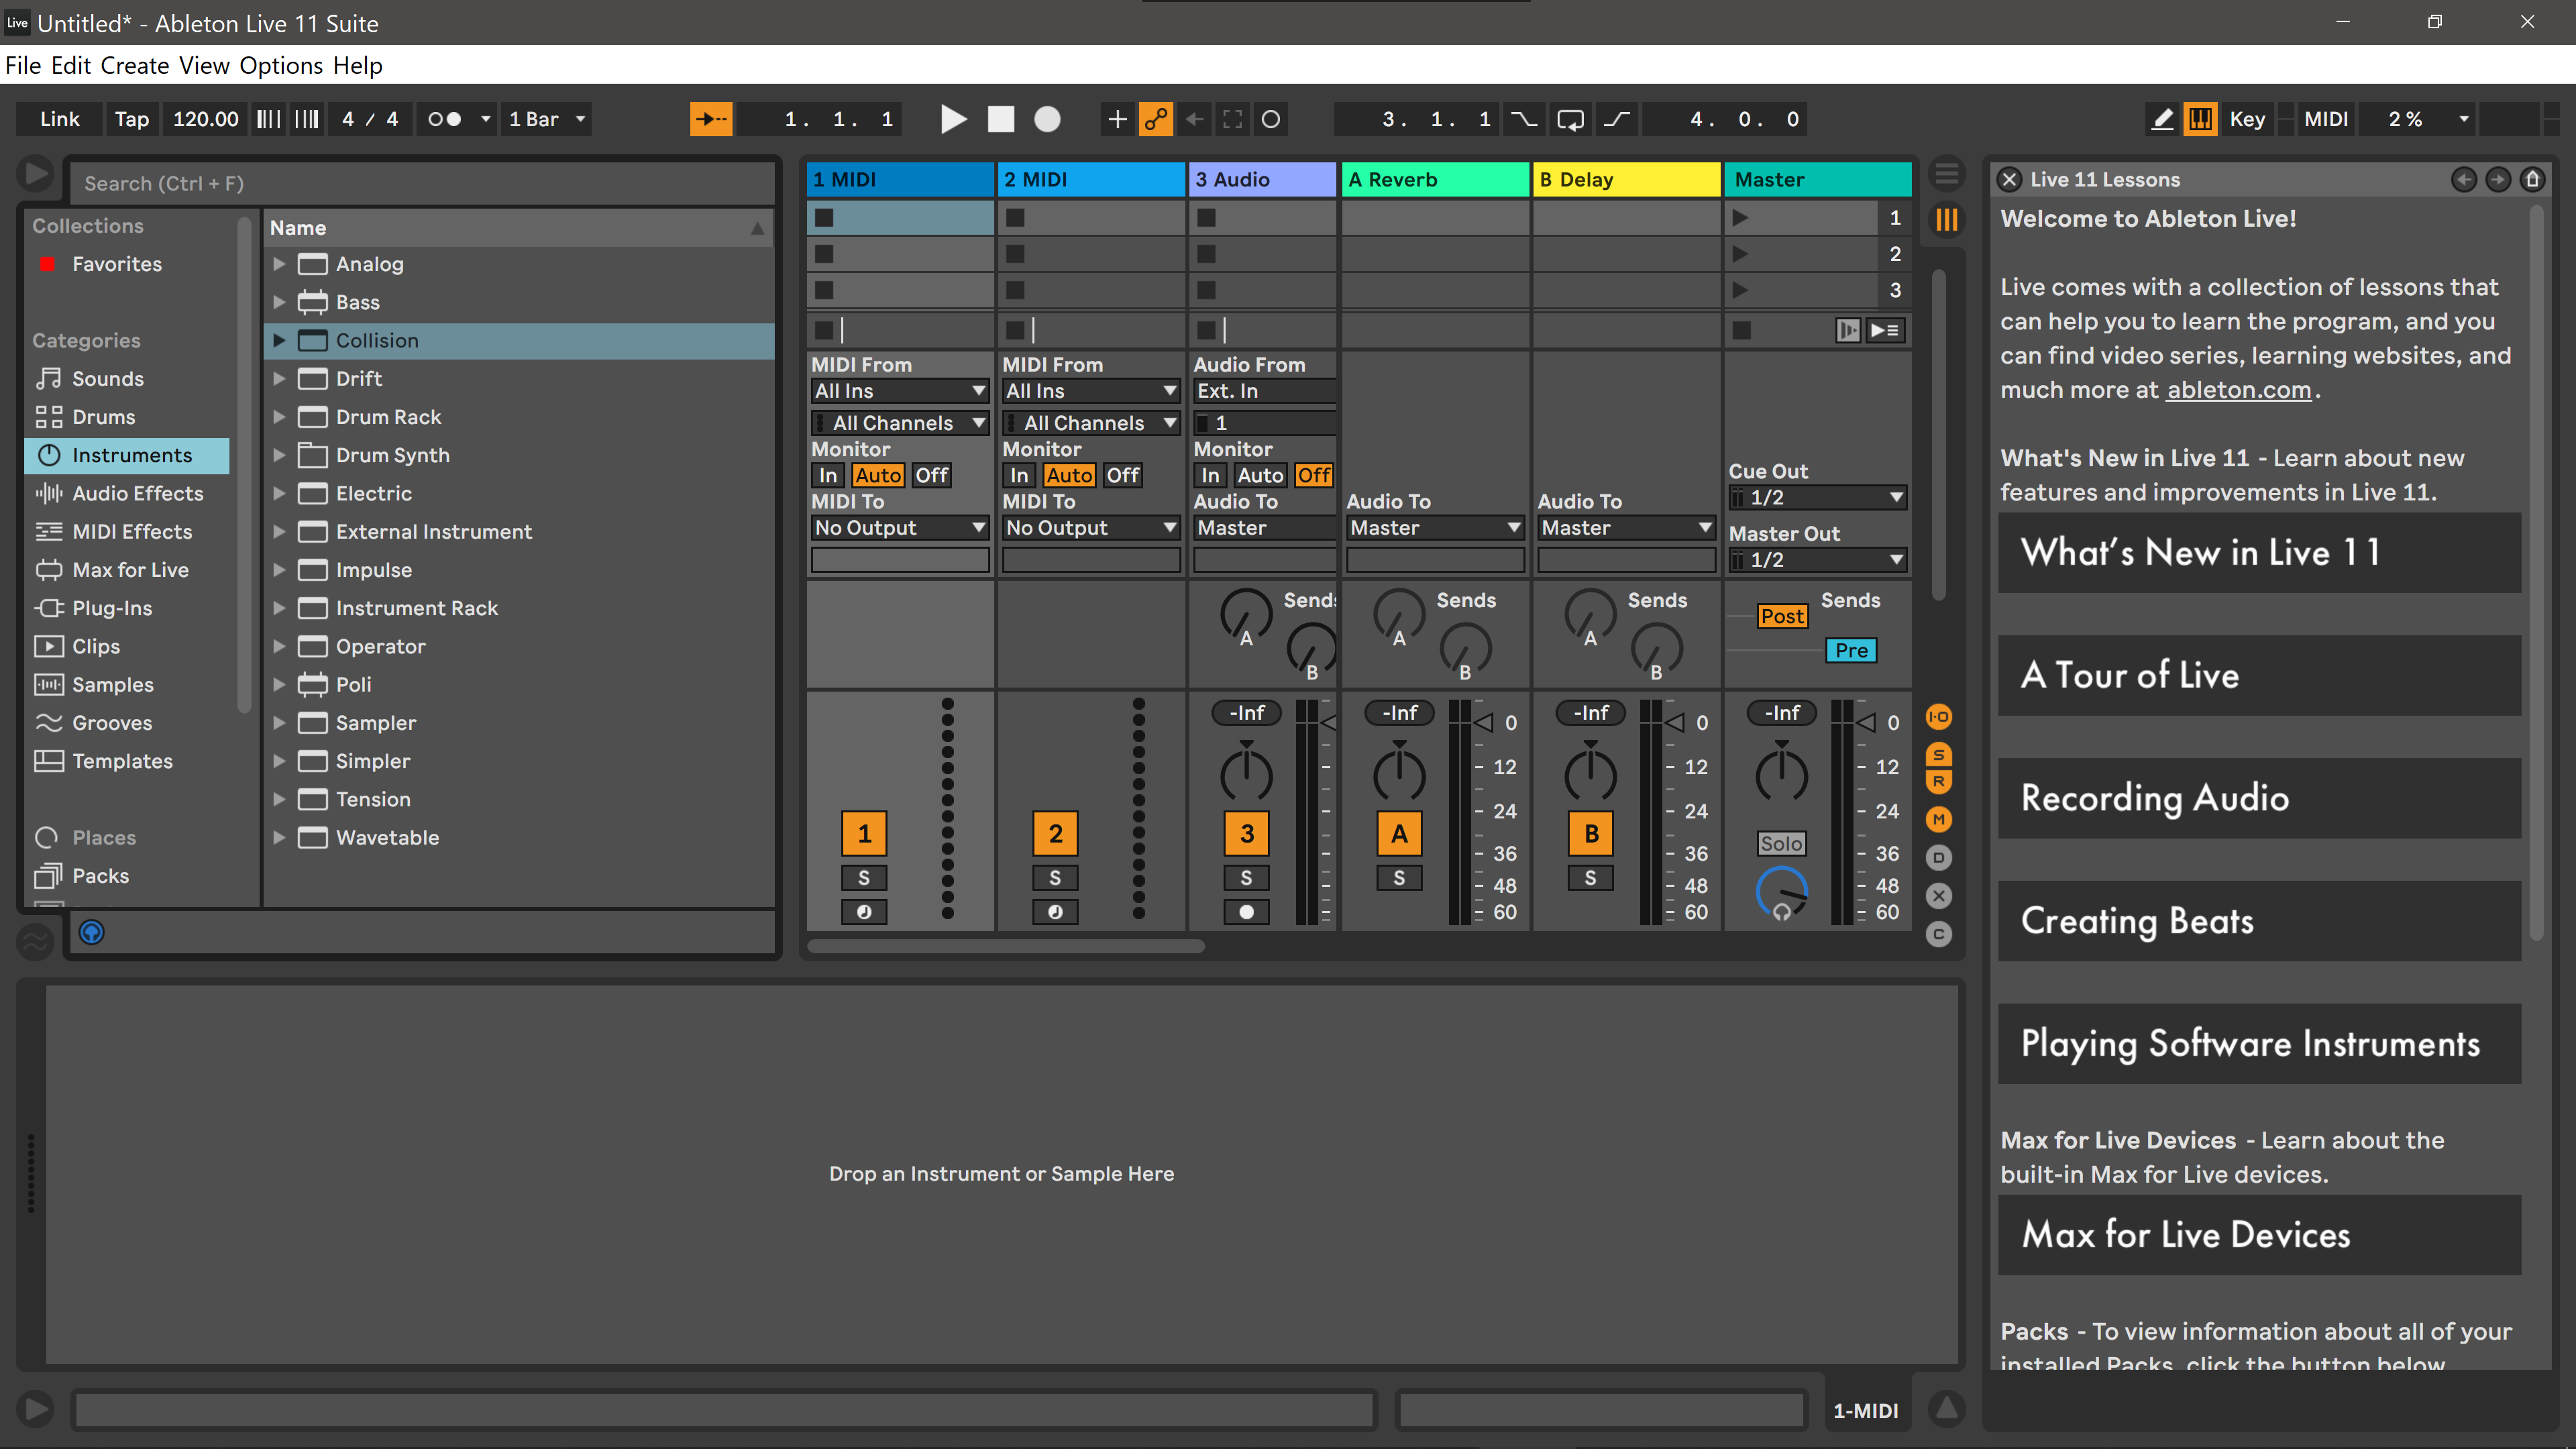Open the View menu
The width and height of the screenshot is (2576, 1449).
[204, 65]
